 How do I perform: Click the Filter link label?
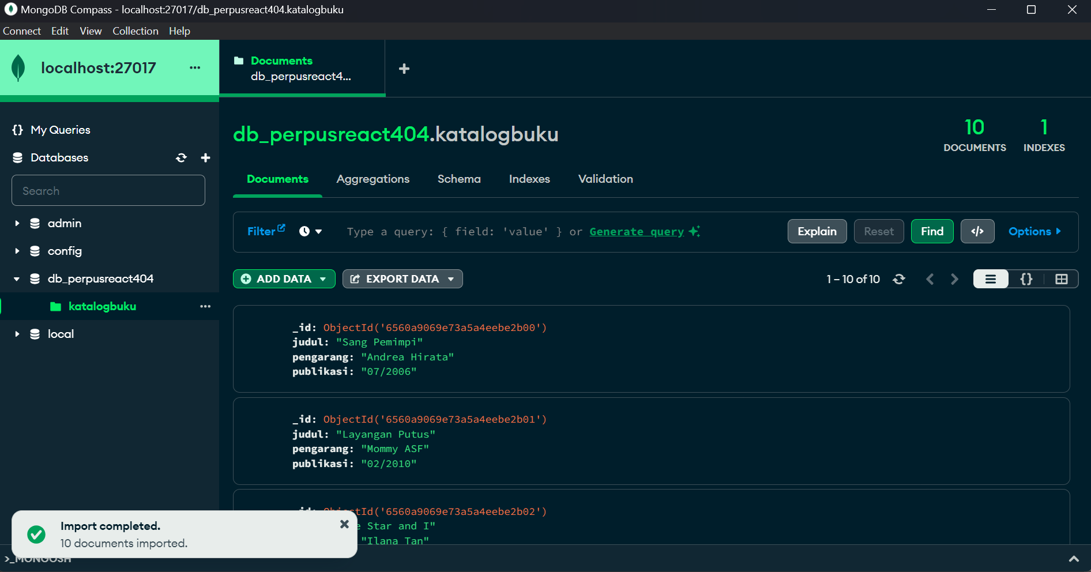pyautogui.click(x=261, y=231)
